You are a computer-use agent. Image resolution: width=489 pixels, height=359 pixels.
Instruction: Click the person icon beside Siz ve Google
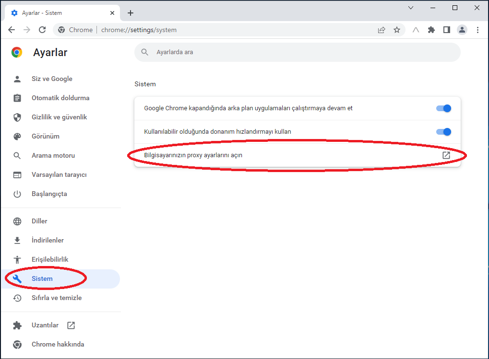tap(17, 79)
